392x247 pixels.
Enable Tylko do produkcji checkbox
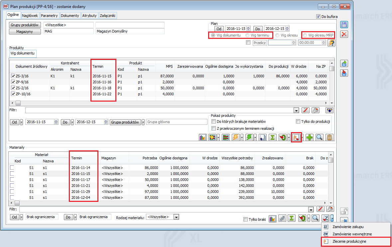pyautogui.click(x=298, y=122)
